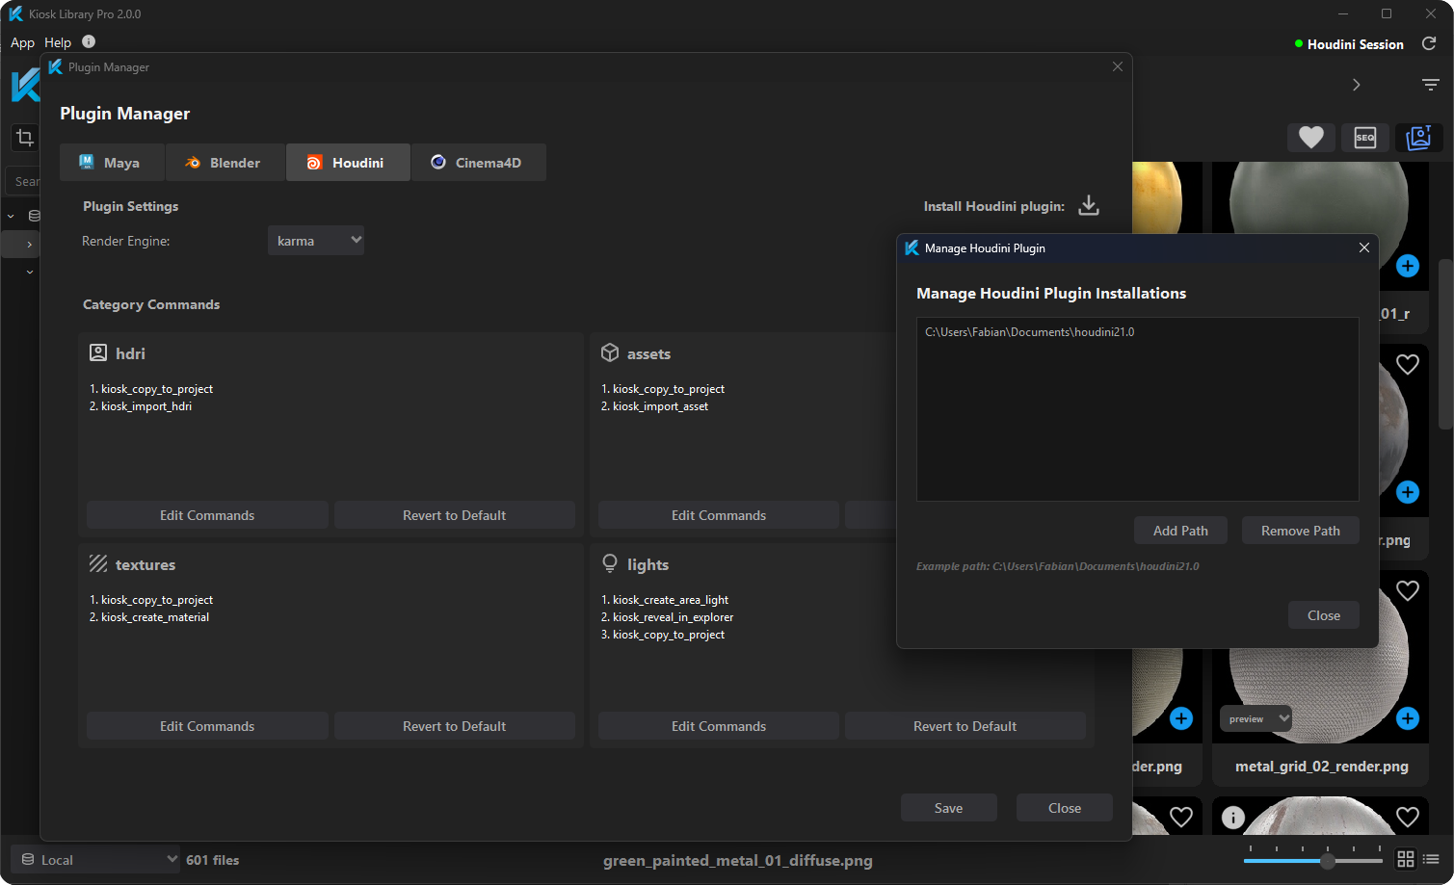Open the preview dropdown on metal_grid_02 thumbnail
The height and width of the screenshot is (885, 1454).
tap(1255, 718)
